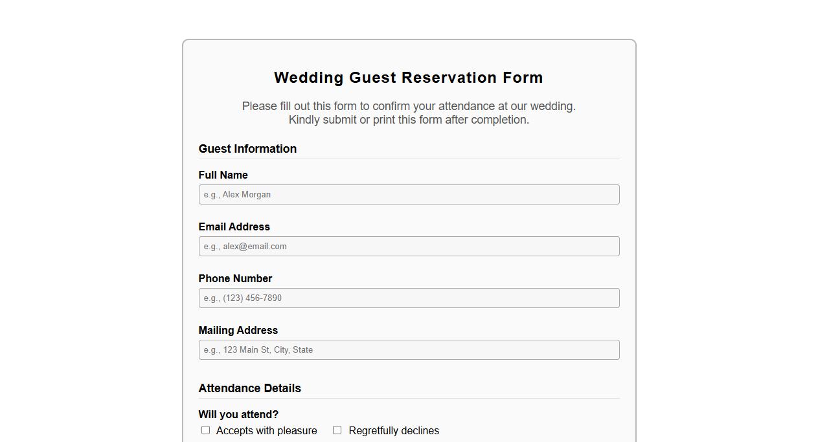Check the 'Regretfully declines' checkbox

click(x=337, y=430)
